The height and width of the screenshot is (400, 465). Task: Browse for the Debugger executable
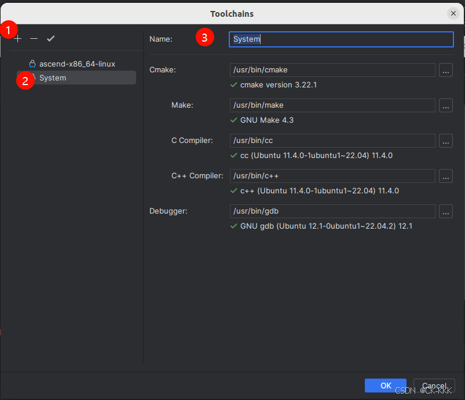[446, 211]
